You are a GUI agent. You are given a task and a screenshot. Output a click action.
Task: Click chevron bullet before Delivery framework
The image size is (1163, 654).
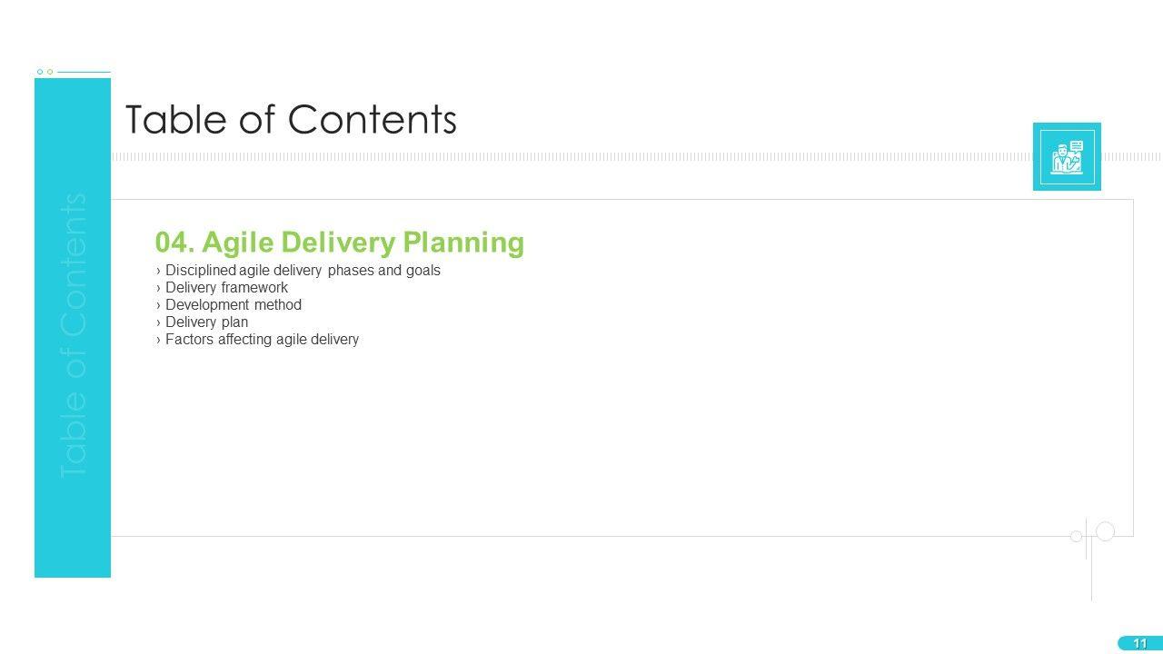pyautogui.click(x=159, y=288)
